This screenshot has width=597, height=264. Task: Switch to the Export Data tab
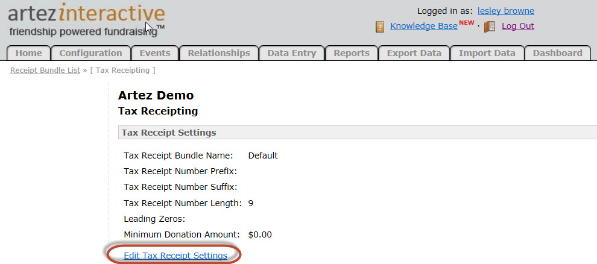(414, 53)
